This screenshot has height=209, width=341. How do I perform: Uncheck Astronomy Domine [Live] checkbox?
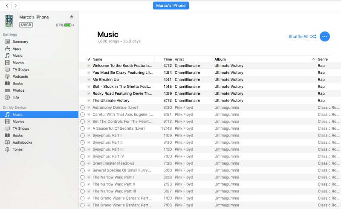[x=89, y=107]
